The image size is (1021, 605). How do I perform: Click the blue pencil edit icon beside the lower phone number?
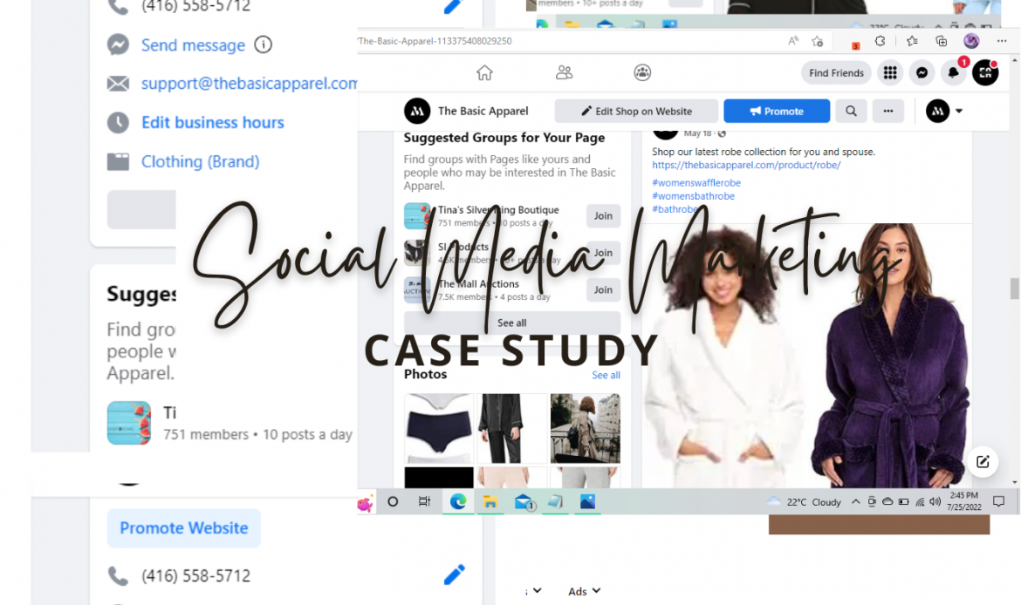coord(455,574)
